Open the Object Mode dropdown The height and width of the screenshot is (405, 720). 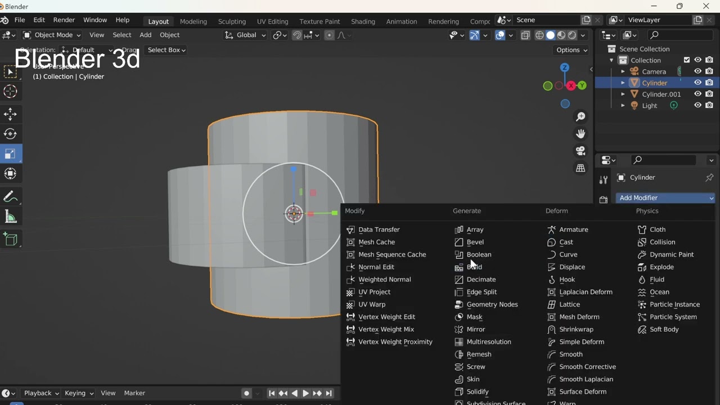pyautogui.click(x=52, y=35)
